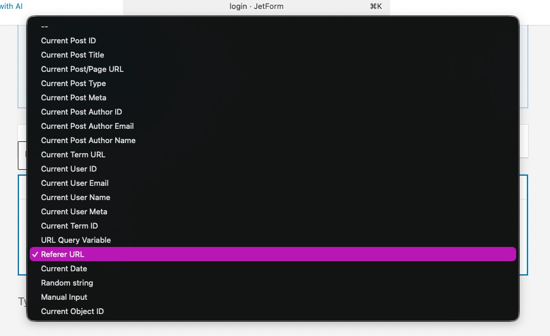The width and height of the screenshot is (550, 336).
Task: Pick Current Term URL option
Action: tap(73, 154)
